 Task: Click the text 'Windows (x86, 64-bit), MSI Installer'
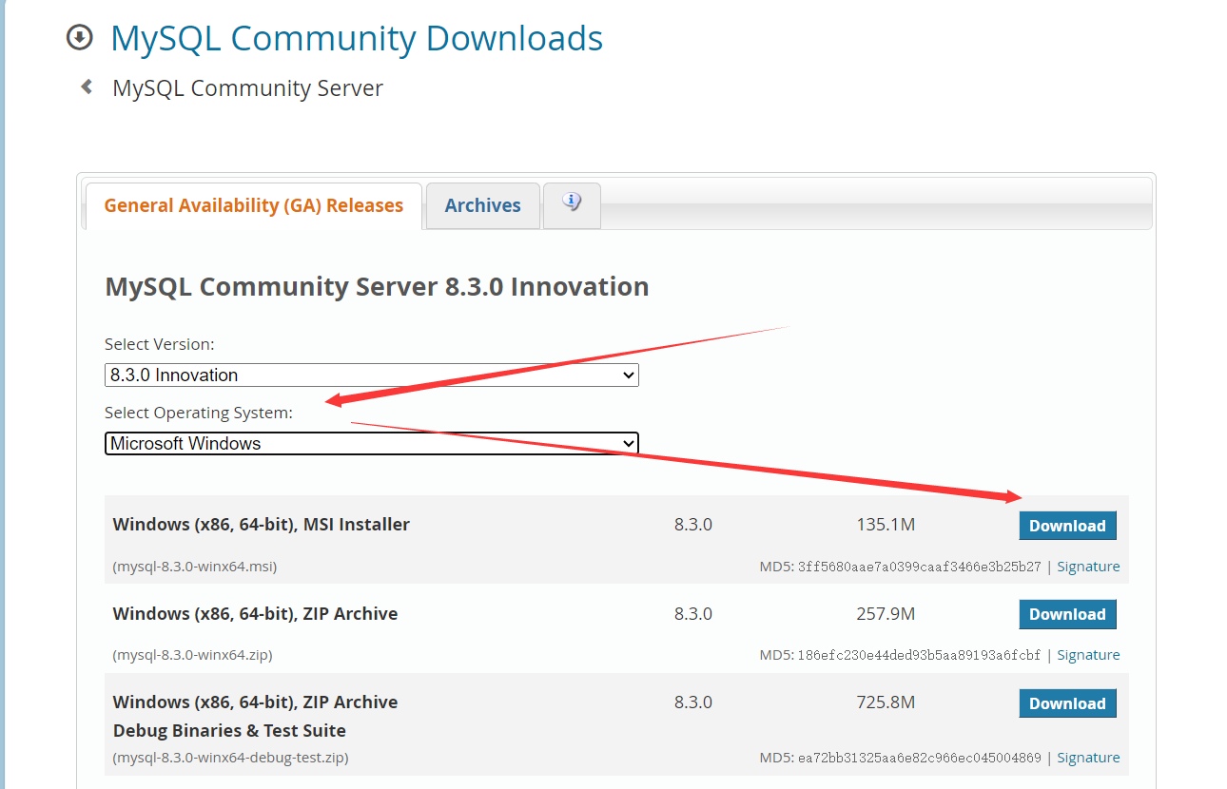pyautogui.click(x=262, y=525)
